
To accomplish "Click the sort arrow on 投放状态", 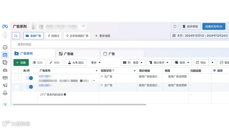I will (x=113, y=71).
